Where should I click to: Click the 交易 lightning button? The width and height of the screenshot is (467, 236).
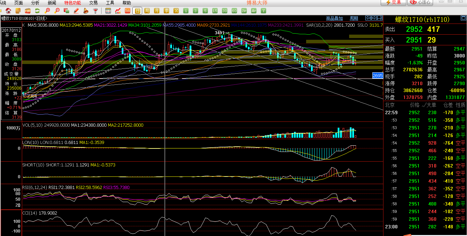tap(394, 3)
